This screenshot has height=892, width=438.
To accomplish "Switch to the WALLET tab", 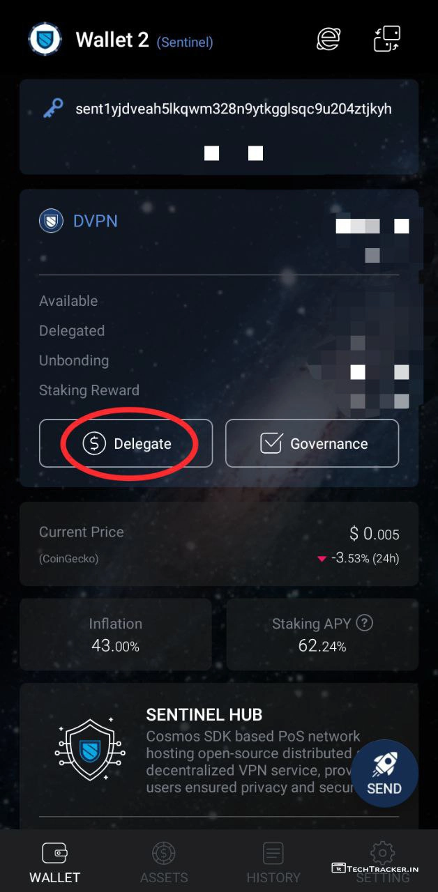I will 54,863.
